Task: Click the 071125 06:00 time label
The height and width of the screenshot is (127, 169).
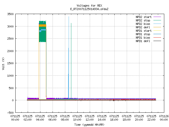Action: (x=52, y=118)
